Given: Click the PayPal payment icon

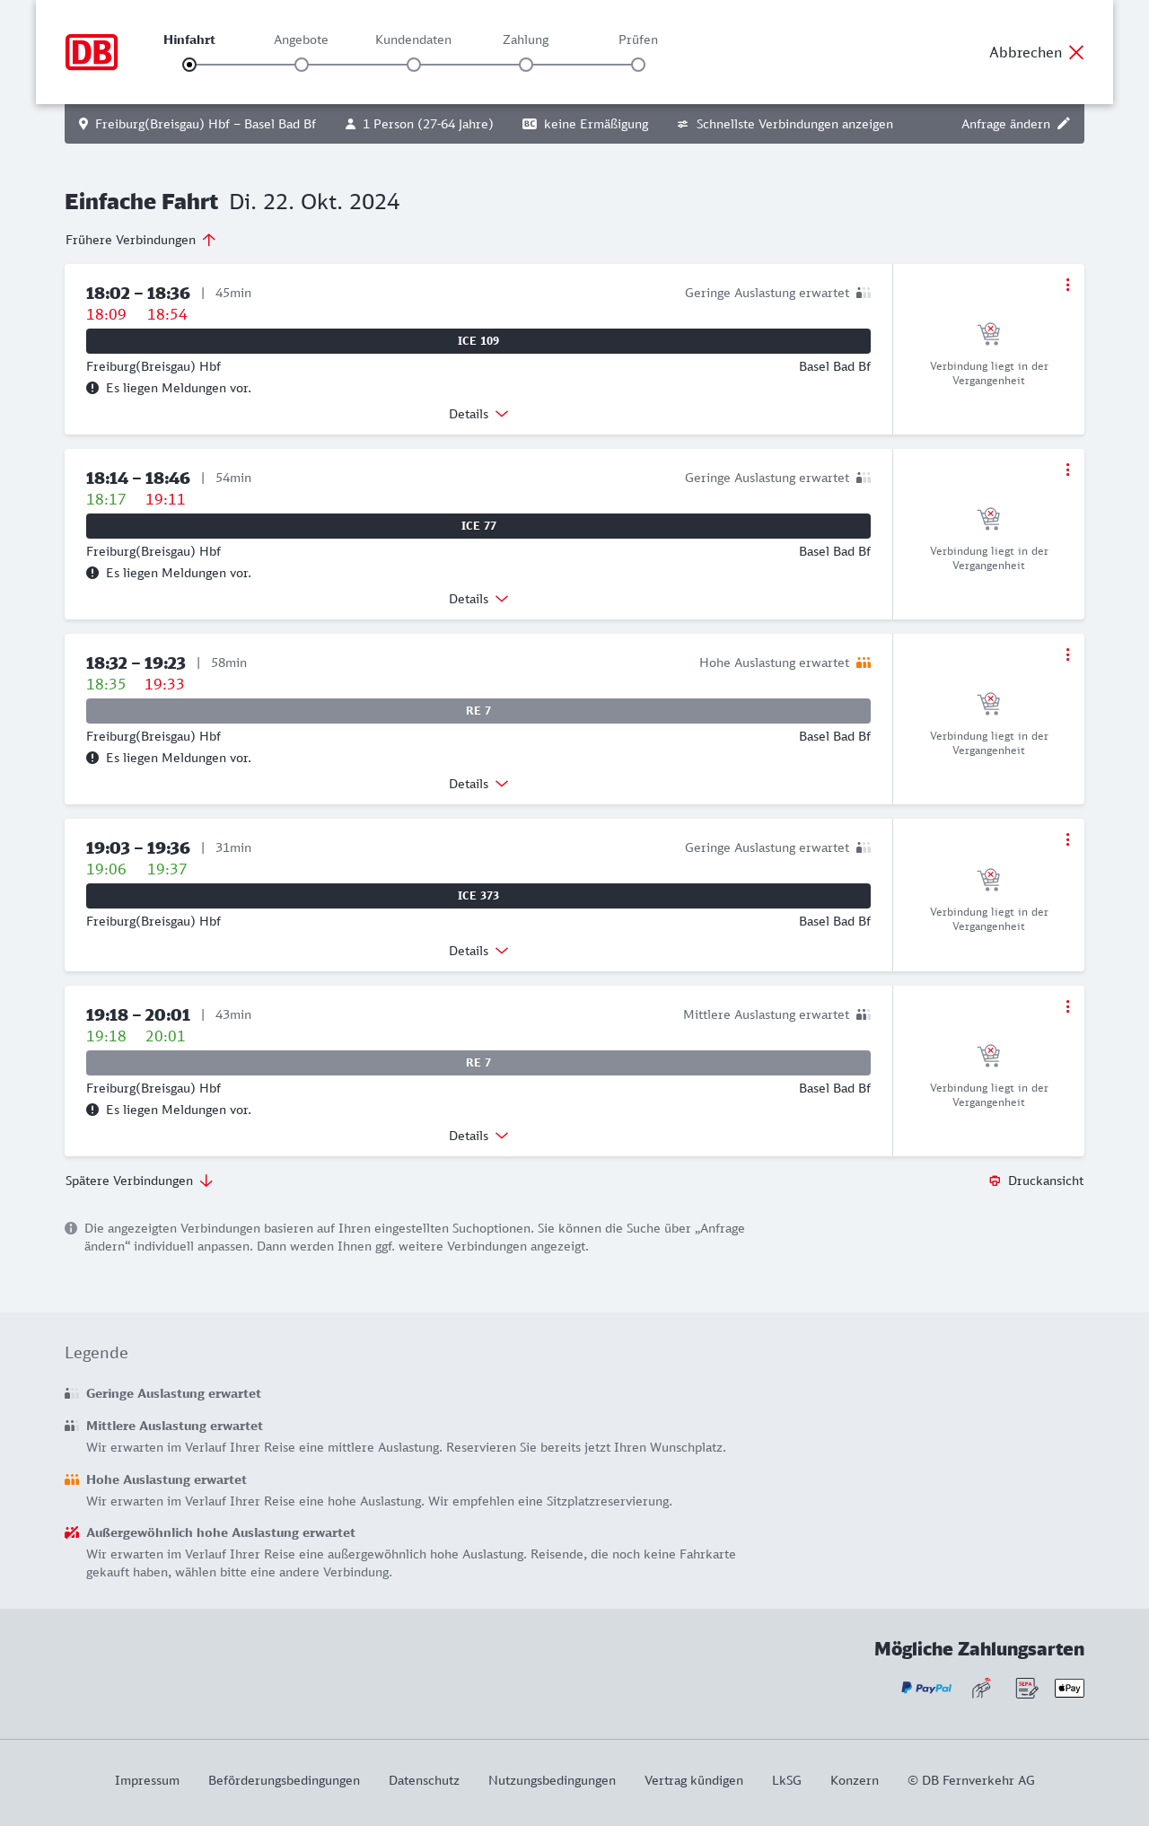Looking at the screenshot, I should 926,1688.
